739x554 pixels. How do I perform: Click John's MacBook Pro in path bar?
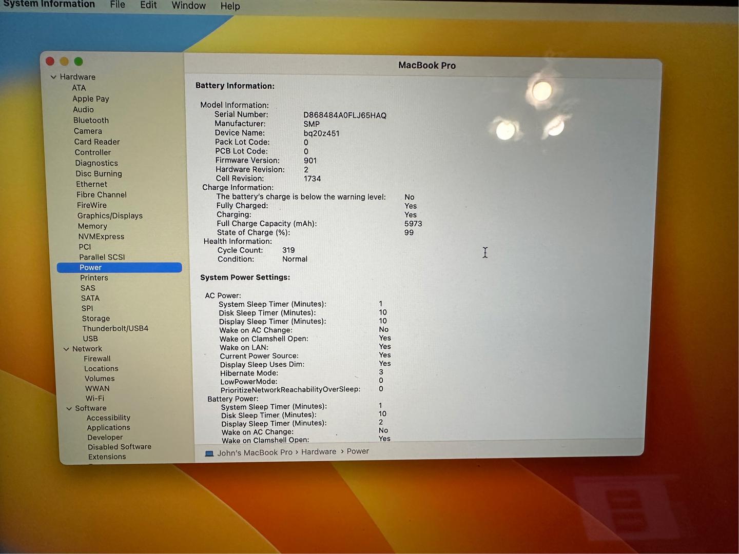(x=255, y=452)
